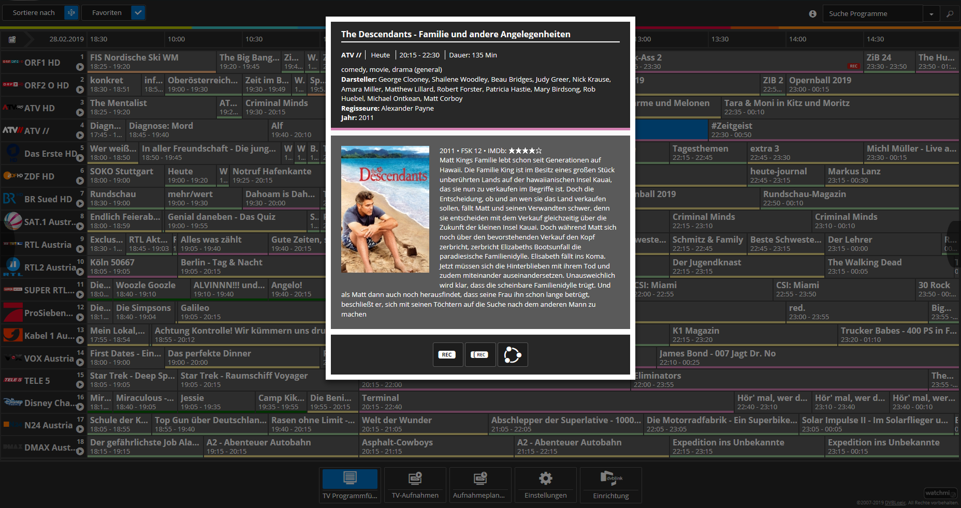Play the SUPER RTL channel
The height and width of the screenshot is (508, 961).
point(80,294)
